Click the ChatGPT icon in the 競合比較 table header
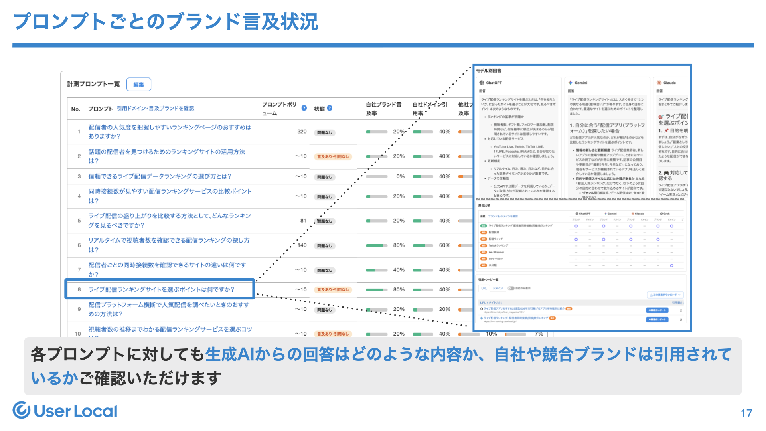This screenshot has height=431, width=766. [577, 214]
